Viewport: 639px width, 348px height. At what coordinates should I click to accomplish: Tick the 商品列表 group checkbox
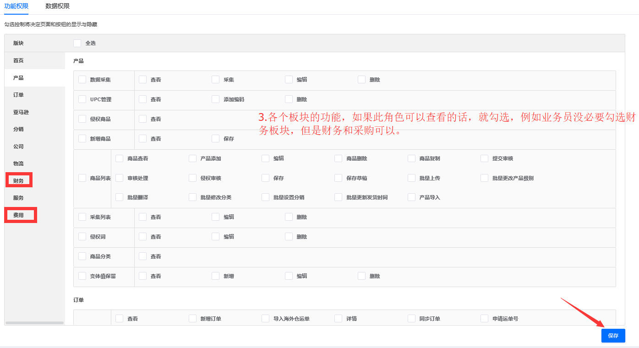point(82,178)
